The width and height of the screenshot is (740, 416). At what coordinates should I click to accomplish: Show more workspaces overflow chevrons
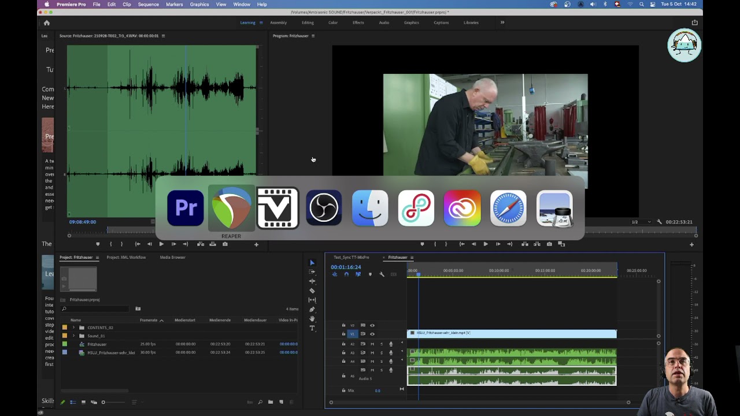[x=502, y=23]
